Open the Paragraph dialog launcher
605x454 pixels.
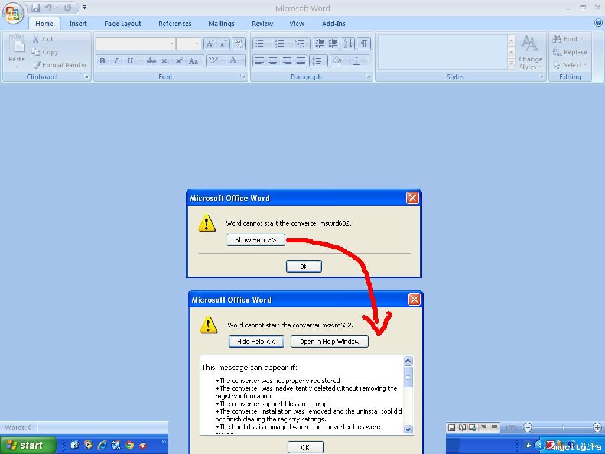(368, 76)
